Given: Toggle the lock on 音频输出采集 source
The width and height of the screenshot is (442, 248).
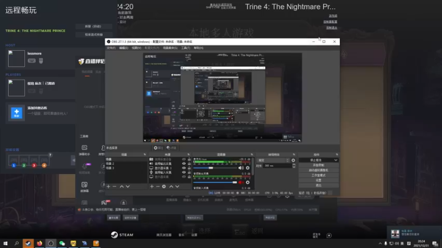Looking at the screenshot, I should tap(189, 164).
